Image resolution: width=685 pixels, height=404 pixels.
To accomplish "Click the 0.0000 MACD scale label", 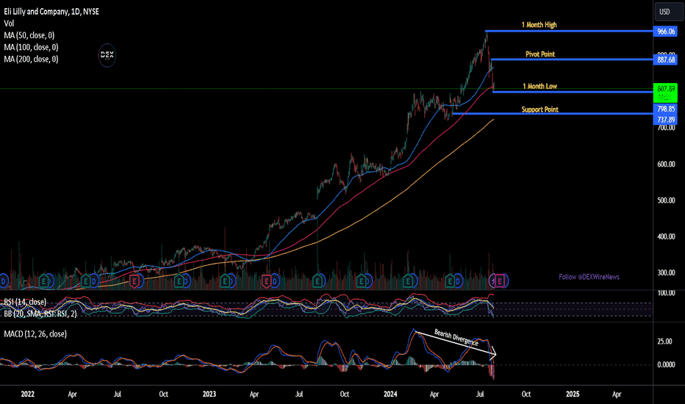I will click(x=666, y=364).
